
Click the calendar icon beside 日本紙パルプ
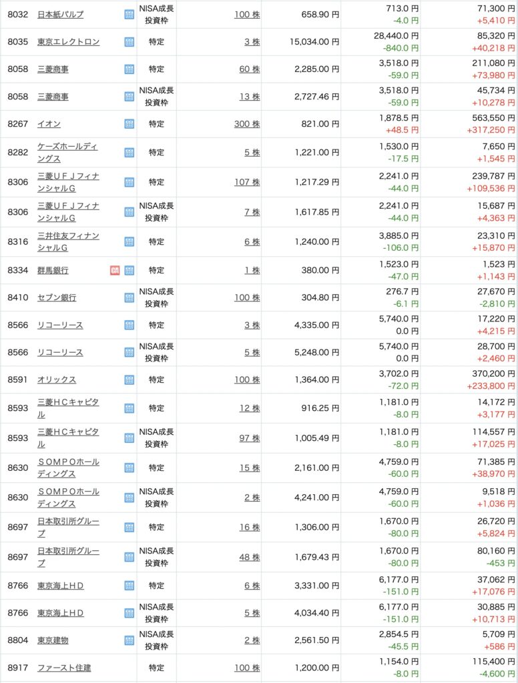coord(129,14)
